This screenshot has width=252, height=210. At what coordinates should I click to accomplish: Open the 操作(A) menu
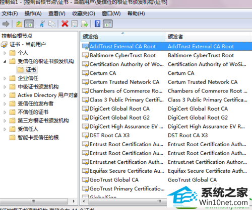(33, 14)
